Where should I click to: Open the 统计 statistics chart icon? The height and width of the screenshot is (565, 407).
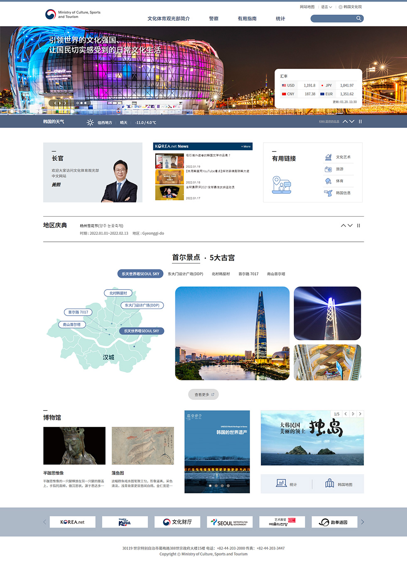[x=281, y=483]
